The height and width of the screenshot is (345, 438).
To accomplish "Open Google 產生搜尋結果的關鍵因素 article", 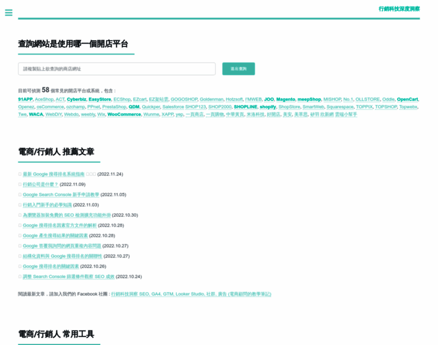I will coord(55,236).
